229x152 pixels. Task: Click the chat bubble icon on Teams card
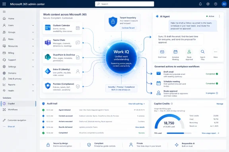click(x=78, y=42)
